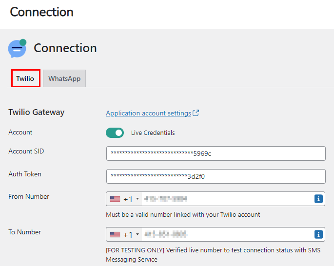Click the From Number label
The image size is (334, 266).
[29, 196]
